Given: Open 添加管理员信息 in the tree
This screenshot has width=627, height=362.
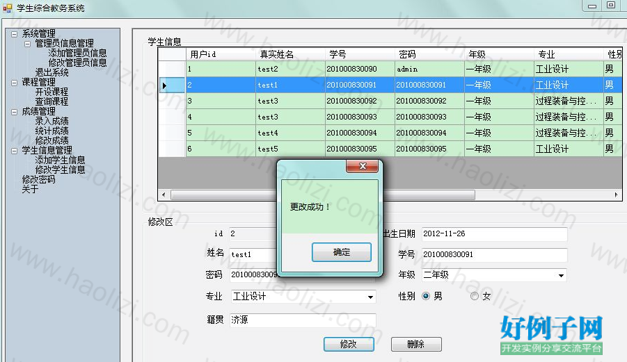Looking at the screenshot, I should [x=77, y=53].
